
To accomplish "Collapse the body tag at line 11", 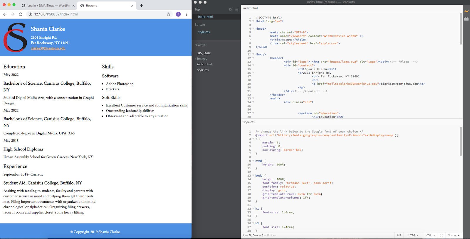I will point(253,54).
